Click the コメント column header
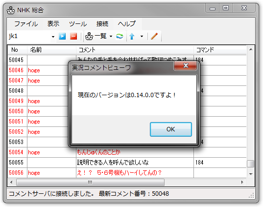The height and width of the screenshot is (207, 263). 135,50
